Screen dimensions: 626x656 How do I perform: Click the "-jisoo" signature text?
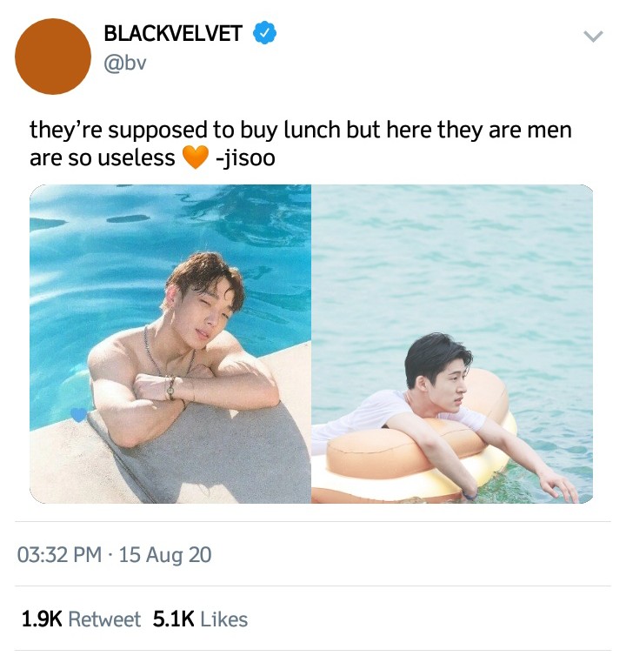point(245,157)
